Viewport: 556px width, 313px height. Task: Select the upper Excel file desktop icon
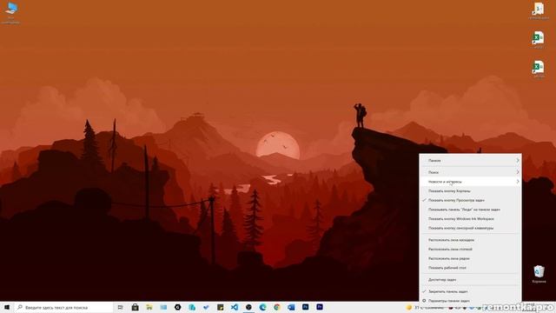(x=539, y=39)
